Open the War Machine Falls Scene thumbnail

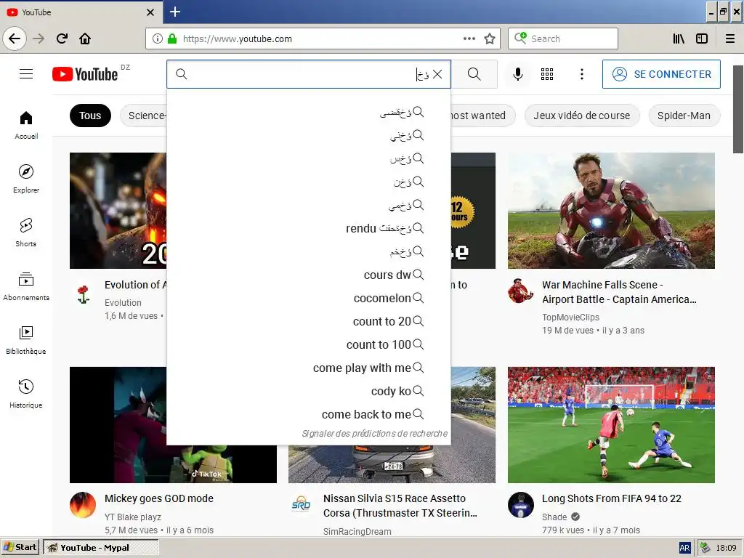611,211
